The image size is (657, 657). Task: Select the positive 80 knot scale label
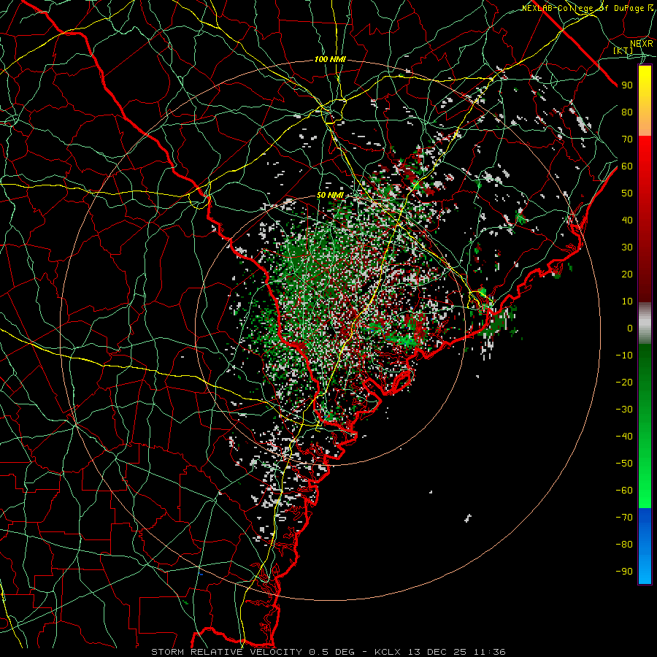pyautogui.click(x=627, y=112)
